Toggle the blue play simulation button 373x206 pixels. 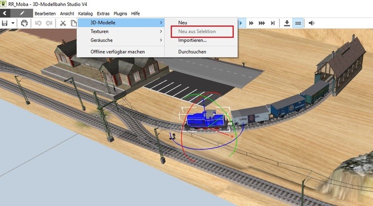tap(242, 23)
